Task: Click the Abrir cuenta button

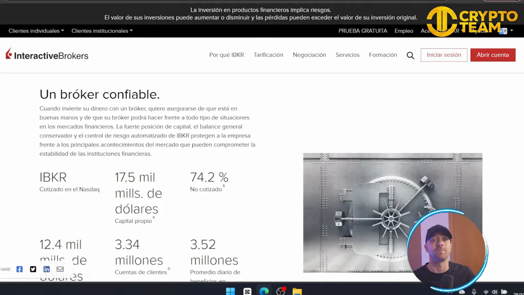Action: (493, 55)
